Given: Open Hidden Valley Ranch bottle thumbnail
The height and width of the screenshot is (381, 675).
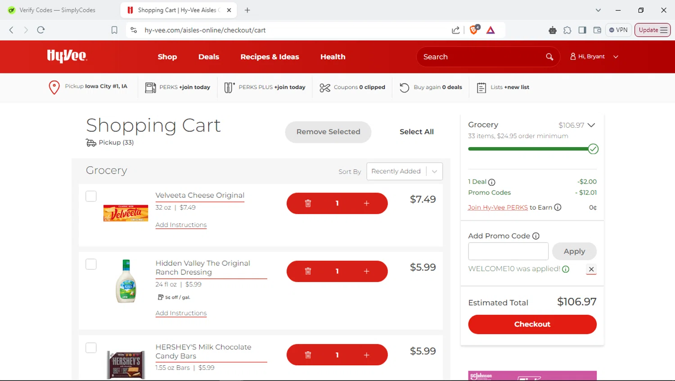Looking at the screenshot, I should pyautogui.click(x=126, y=281).
